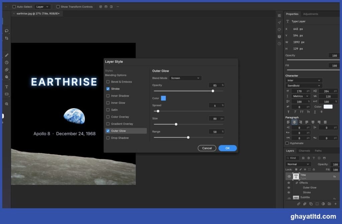The width and height of the screenshot is (342, 224).
Task: Select the Crop tool
Action: click(x=7, y=38)
